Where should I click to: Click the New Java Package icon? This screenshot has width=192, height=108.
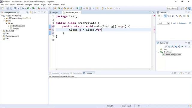click(x=55, y=8)
